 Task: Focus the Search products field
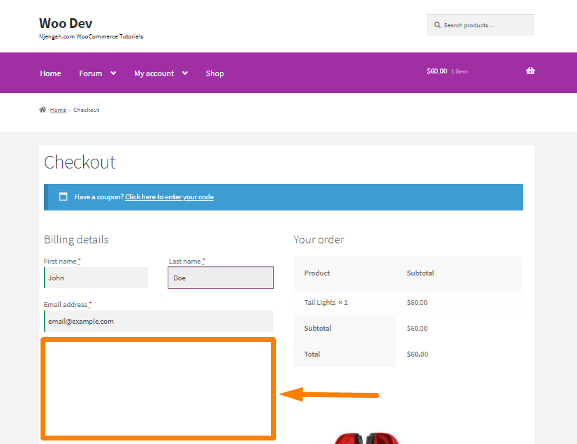point(480,25)
